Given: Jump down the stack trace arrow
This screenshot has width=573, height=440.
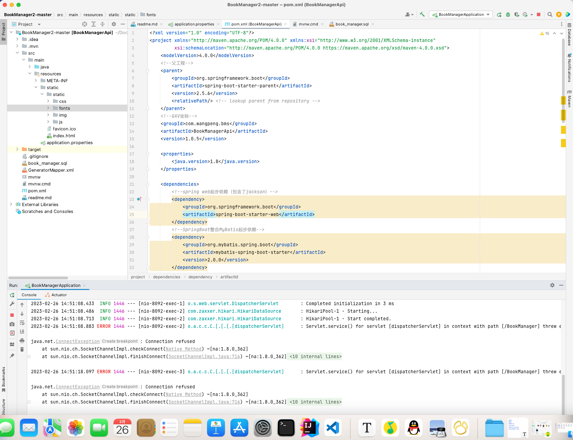Looking at the screenshot, I should click(22, 314).
